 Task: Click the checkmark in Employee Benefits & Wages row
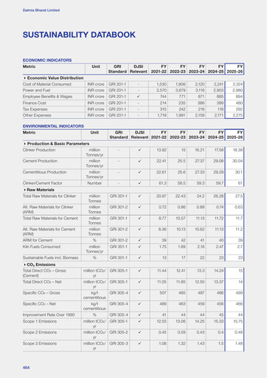(139, 97)
